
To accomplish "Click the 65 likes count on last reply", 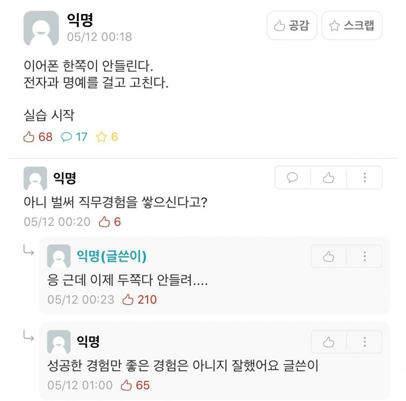I will point(136,385).
